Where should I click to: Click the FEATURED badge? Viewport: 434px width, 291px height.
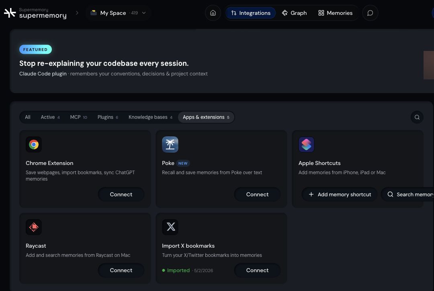(35, 49)
